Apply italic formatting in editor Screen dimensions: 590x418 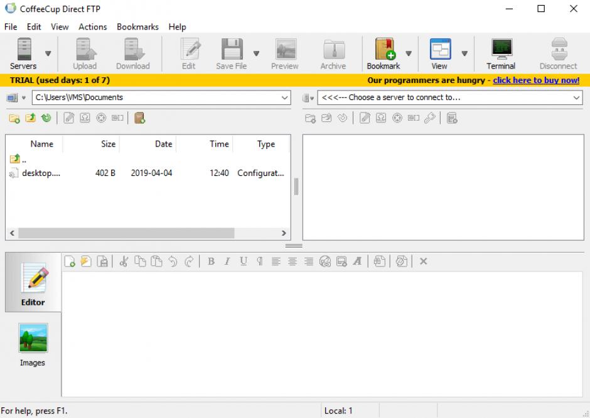(227, 261)
